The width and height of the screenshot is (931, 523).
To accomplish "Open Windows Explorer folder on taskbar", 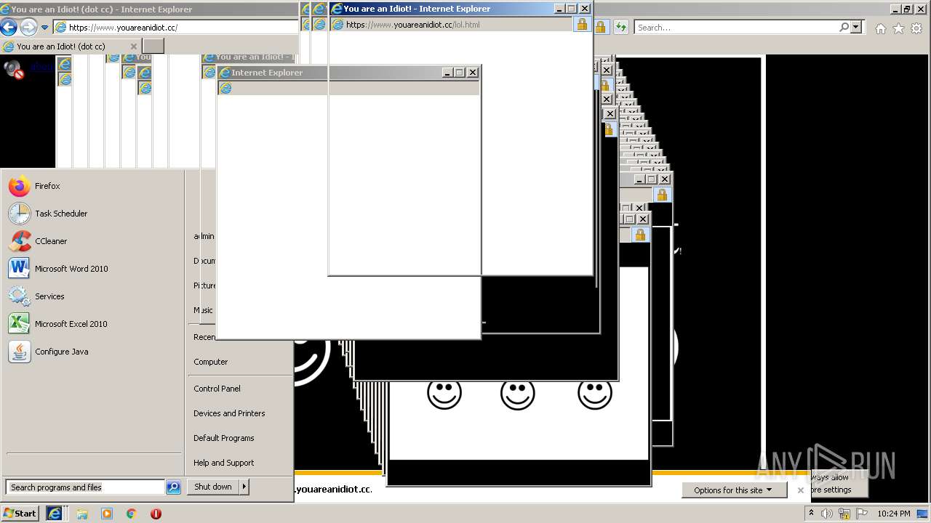I will coord(82,514).
